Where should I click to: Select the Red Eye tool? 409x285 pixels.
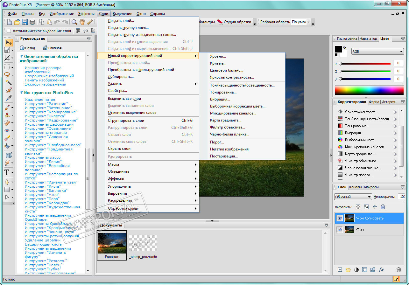(7, 130)
